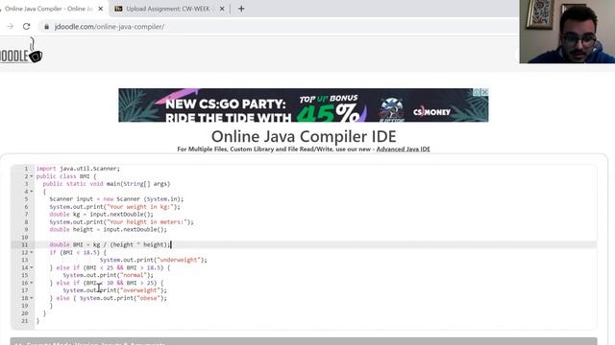Click the "underweight" string in code
The width and height of the screenshot is (615, 345).
[x=179, y=260]
